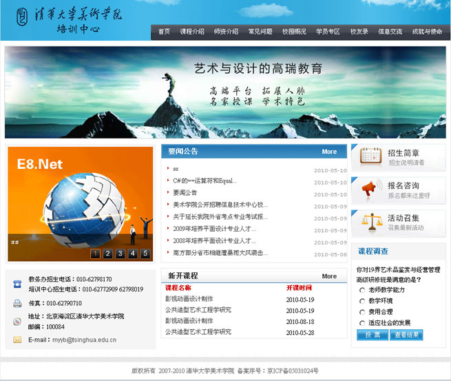Expand 新开课程 via its More link
451x381 pixels.
coord(329,276)
